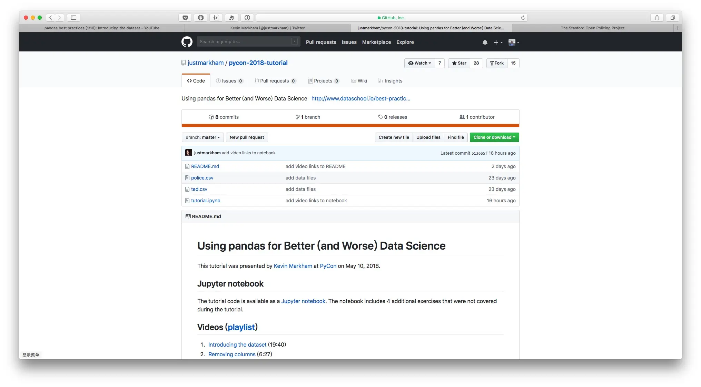Click the ted.csv file icon
The image size is (701, 387).
[x=187, y=189]
